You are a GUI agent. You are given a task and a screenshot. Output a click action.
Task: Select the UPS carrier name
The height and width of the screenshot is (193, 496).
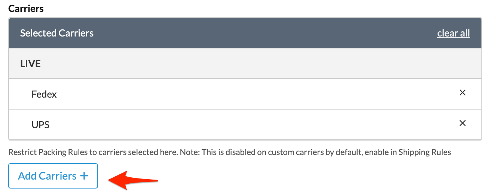click(41, 124)
